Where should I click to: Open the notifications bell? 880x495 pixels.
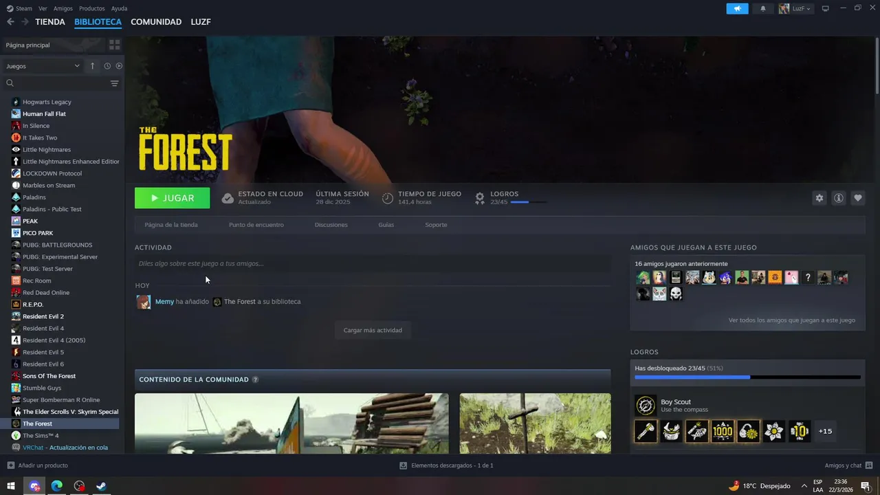point(763,8)
